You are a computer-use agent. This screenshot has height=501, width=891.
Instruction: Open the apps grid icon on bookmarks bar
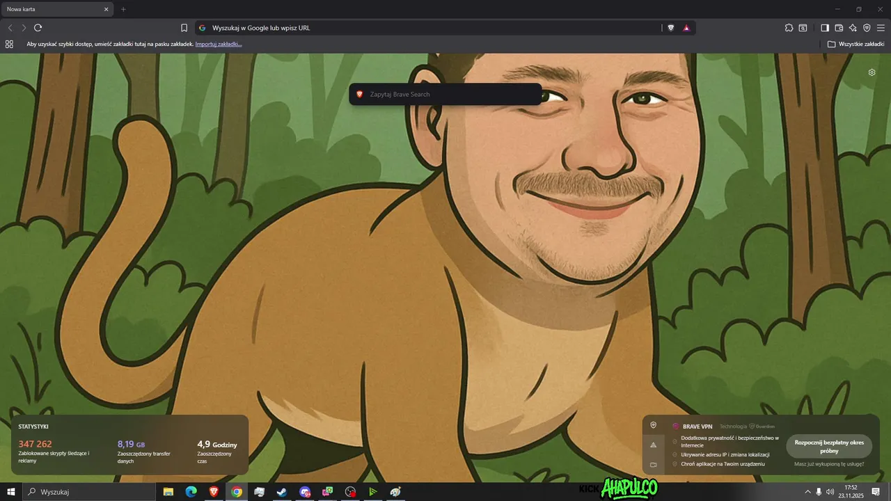9,44
